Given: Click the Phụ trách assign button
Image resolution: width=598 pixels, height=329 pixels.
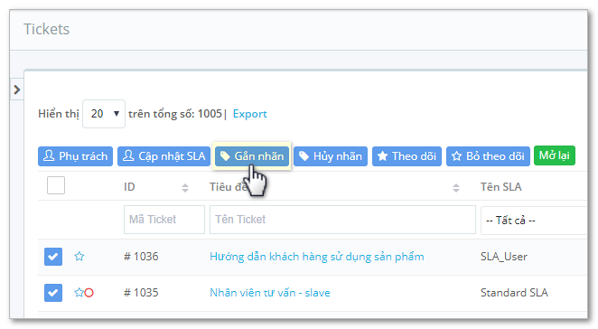Looking at the screenshot, I should click(75, 156).
